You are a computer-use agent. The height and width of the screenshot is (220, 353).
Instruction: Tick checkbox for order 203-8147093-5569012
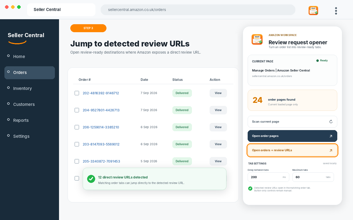tap(77, 144)
